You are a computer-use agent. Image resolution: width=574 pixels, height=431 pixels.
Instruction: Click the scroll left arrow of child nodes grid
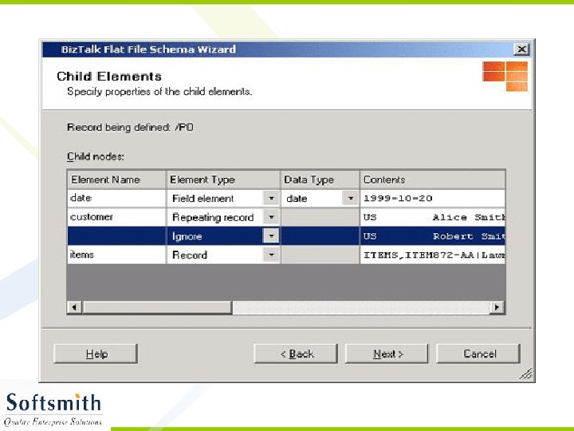[x=75, y=307]
